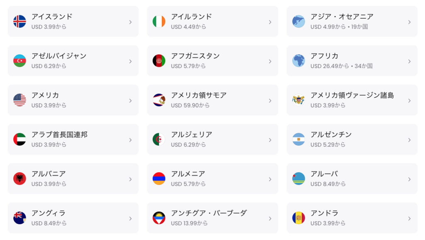Select the アングィラ USD 8.49 card
Image resolution: width=425 pixels, height=240 pixels.
pos(73,218)
